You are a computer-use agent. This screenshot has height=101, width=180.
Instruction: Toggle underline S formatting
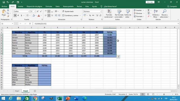tap(21, 15)
